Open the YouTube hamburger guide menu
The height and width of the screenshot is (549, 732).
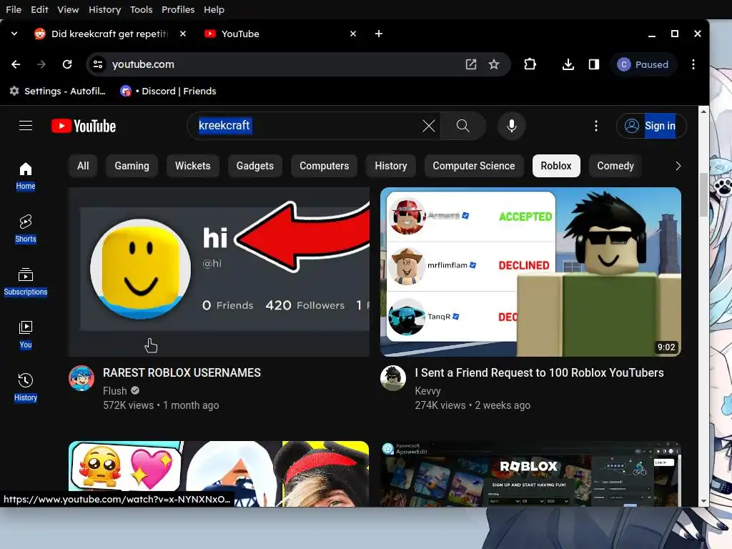click(x=26, y=126)
